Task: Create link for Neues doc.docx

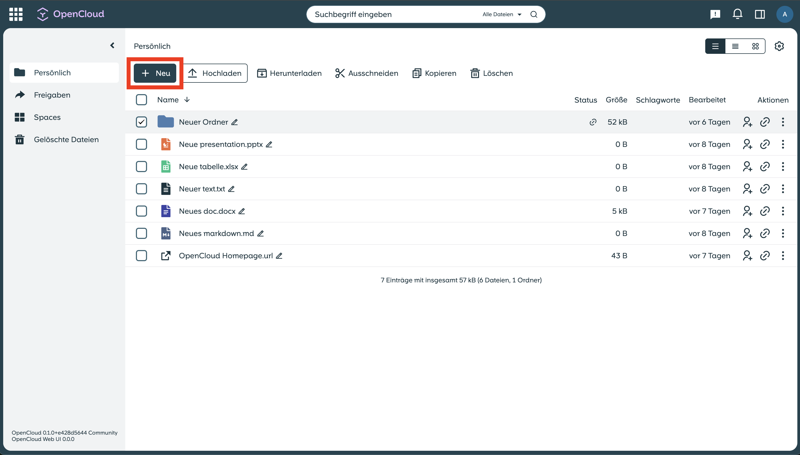Action: (x=765, y=211)
